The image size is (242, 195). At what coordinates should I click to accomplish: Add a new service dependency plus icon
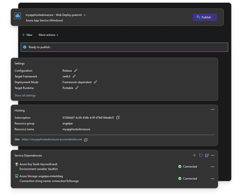coord(194,155)
